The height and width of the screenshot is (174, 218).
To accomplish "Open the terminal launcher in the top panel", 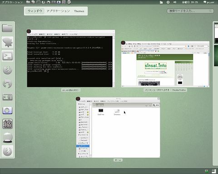I will point(38,2).
